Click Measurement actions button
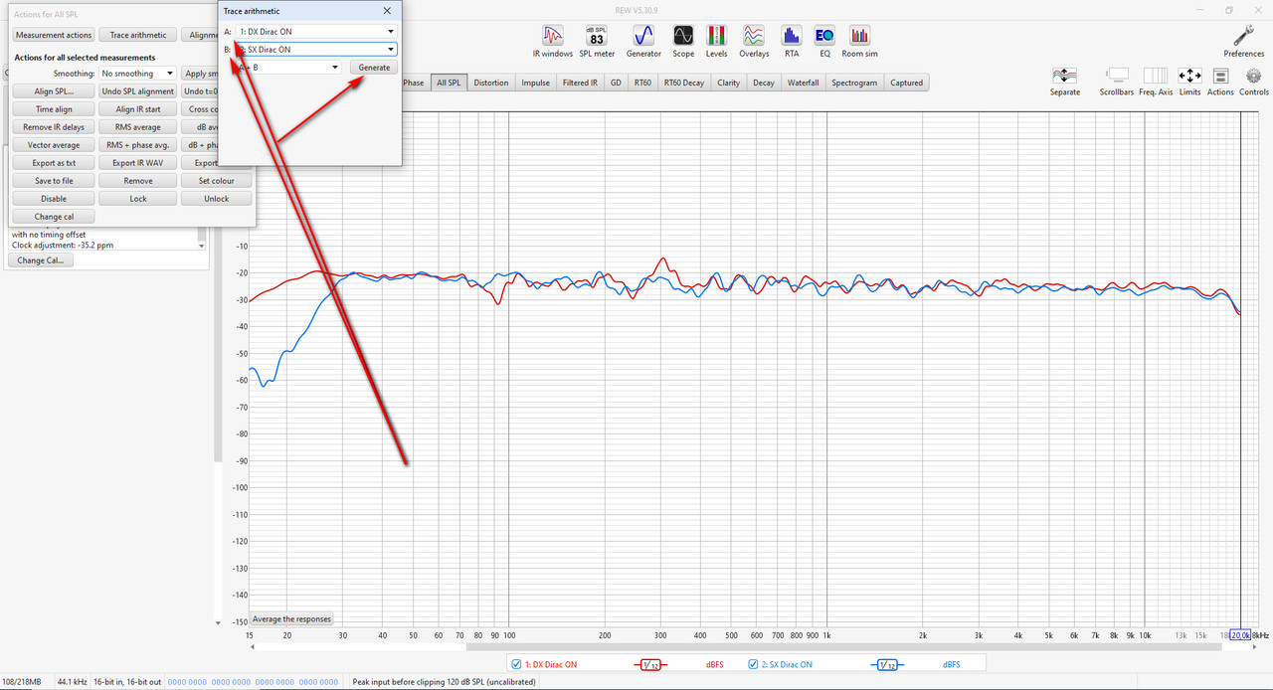Image resolution: width=1273 pixels, height=690 pixels. [54, 35]
